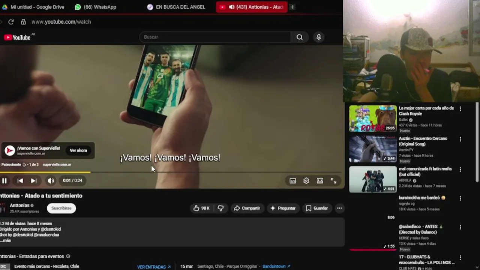This screenshot has width=480, height=270.
Task: Switch to the WhatsApp tab
Action: point(96,7)
